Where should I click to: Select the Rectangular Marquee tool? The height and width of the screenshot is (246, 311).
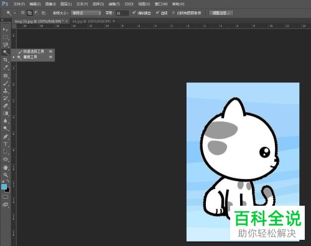pyautogui.click(x=6, y=37)
